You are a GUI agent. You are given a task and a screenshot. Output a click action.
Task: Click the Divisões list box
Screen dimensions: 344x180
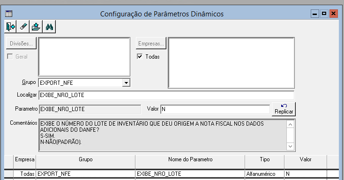point(84,57)
